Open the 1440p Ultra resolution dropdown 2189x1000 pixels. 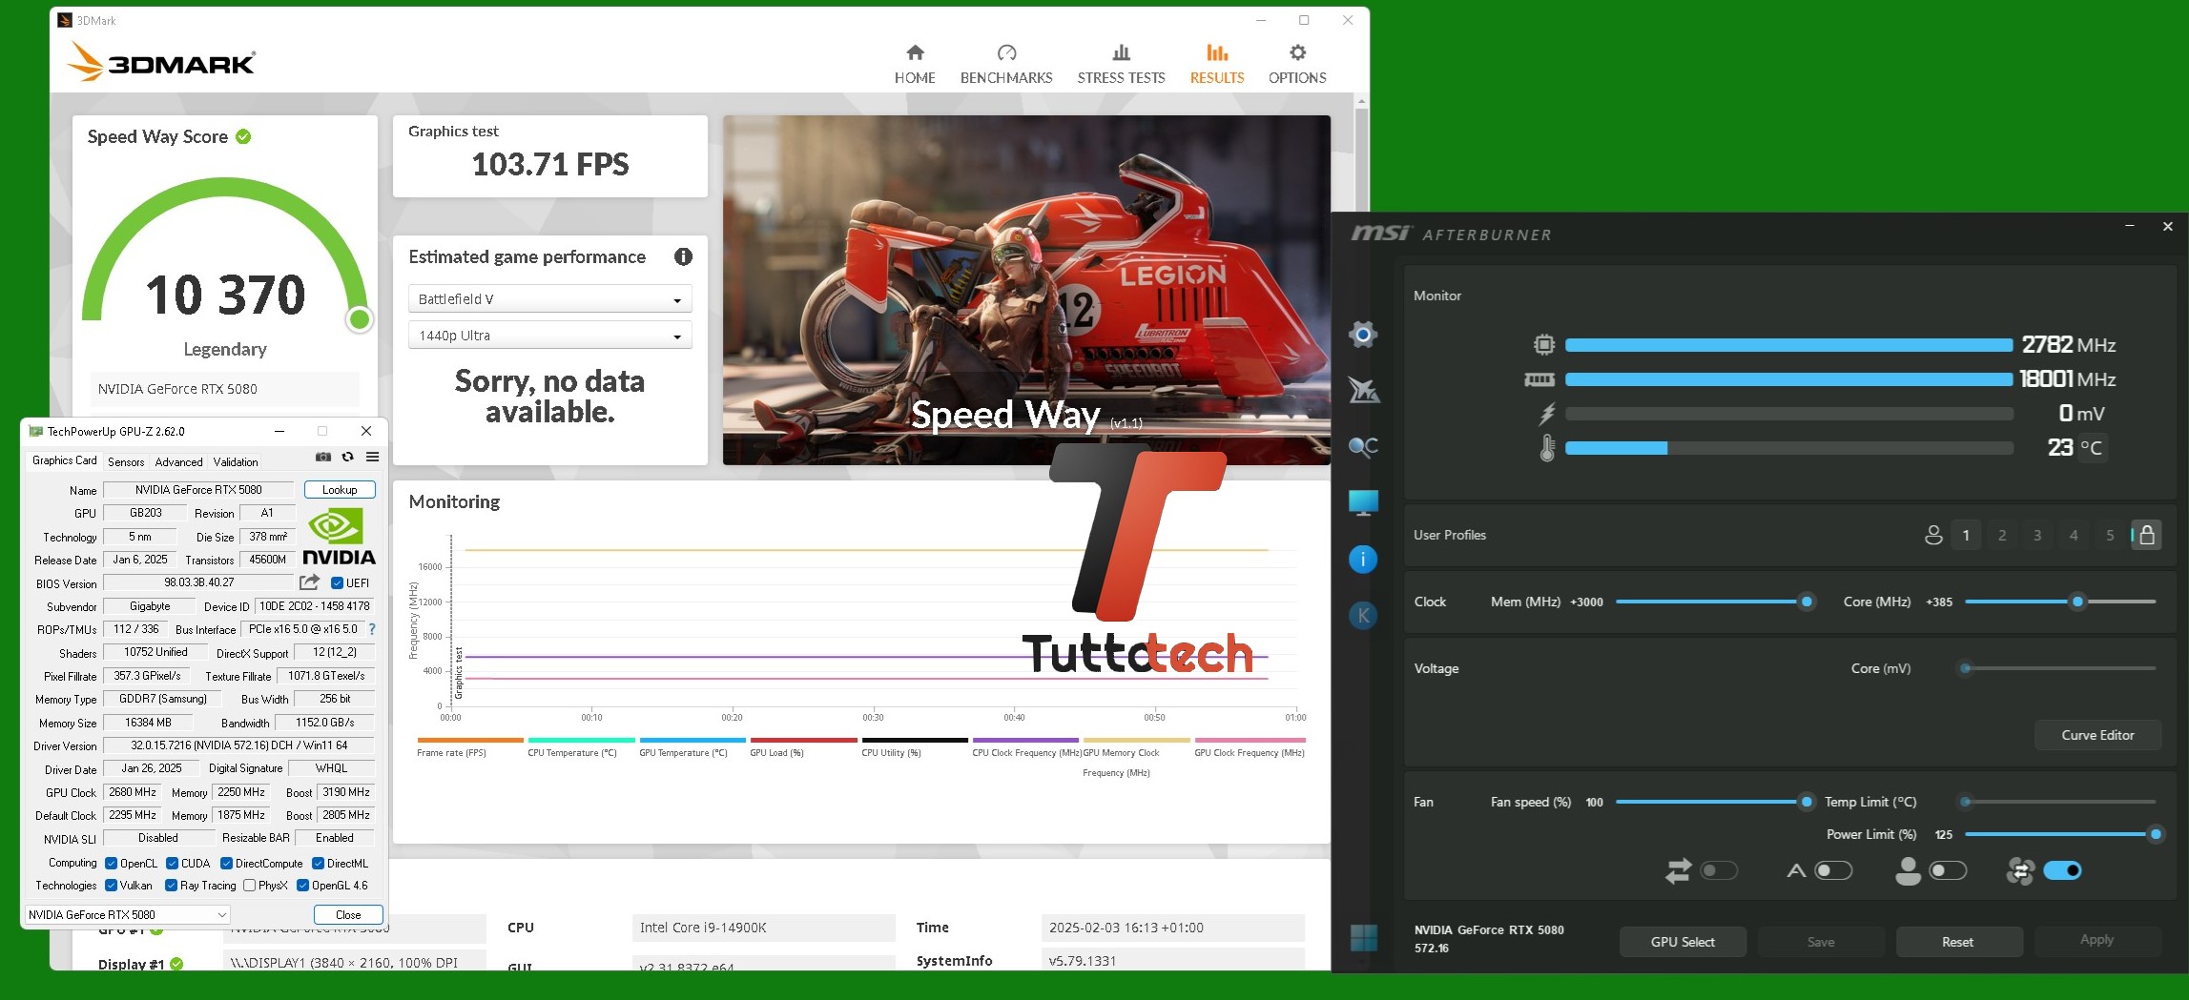coord(549,336)
